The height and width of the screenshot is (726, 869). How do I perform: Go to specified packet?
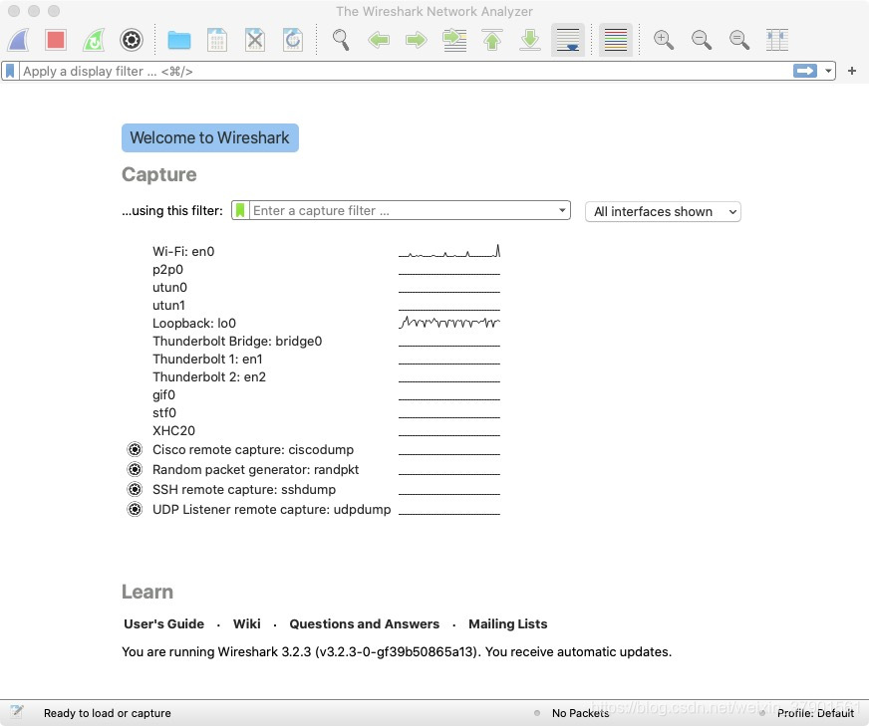click(454, 40)
